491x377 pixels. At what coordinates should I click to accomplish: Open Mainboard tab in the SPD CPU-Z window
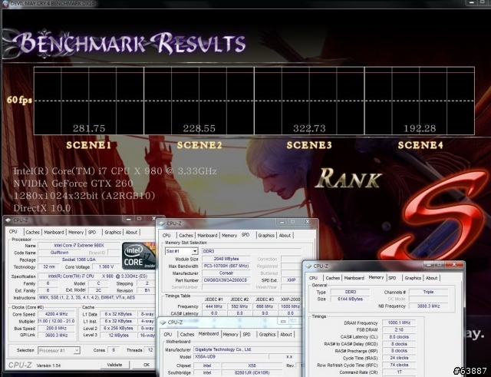coord(207,236)
